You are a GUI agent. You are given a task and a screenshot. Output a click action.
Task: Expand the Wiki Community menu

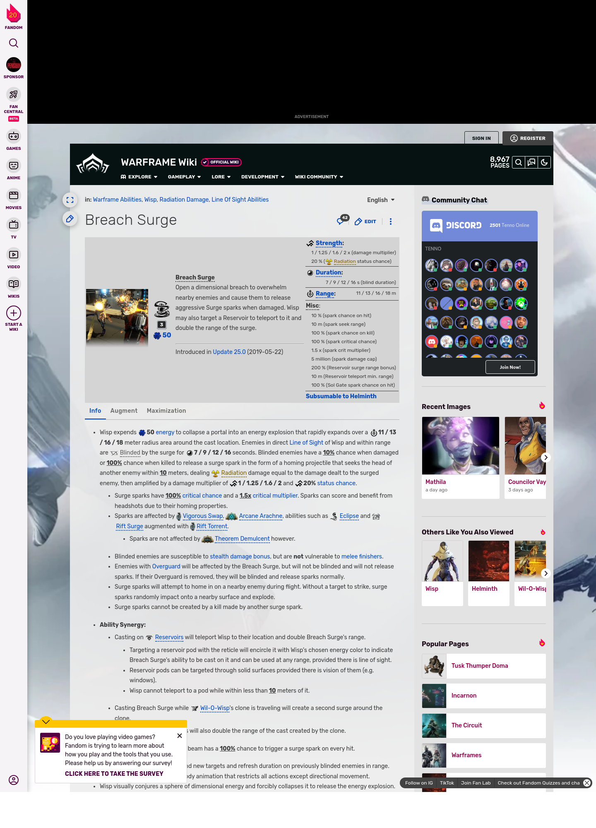pyautogui.click(x=319, y=177)
